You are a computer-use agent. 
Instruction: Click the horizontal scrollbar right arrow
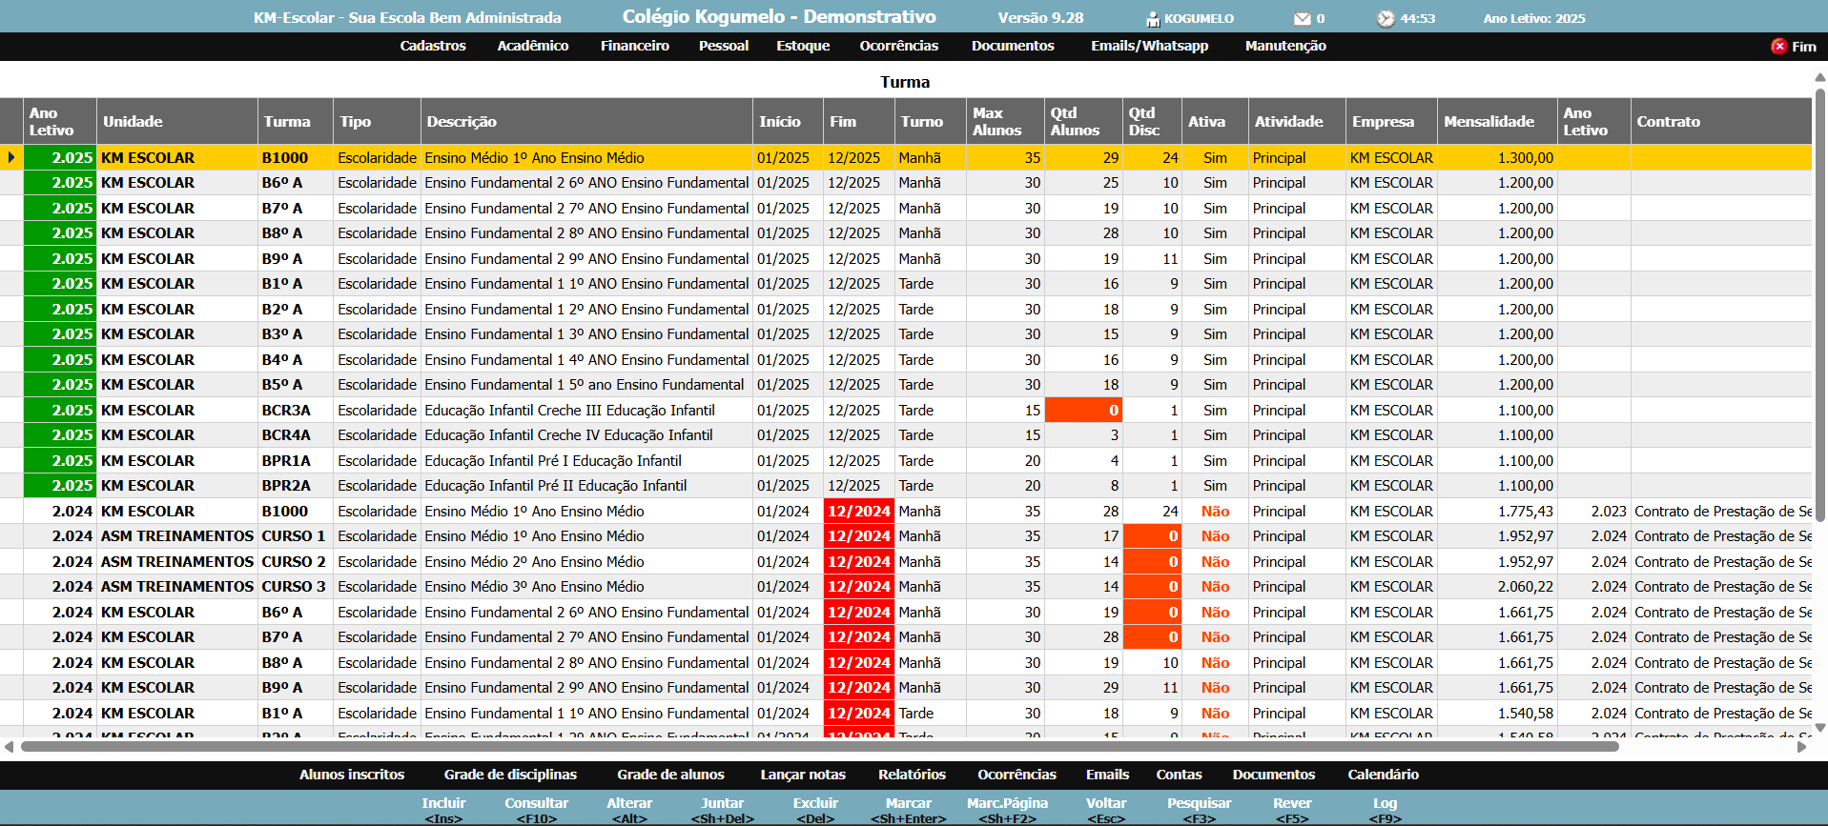click(x=1801, y=747)
